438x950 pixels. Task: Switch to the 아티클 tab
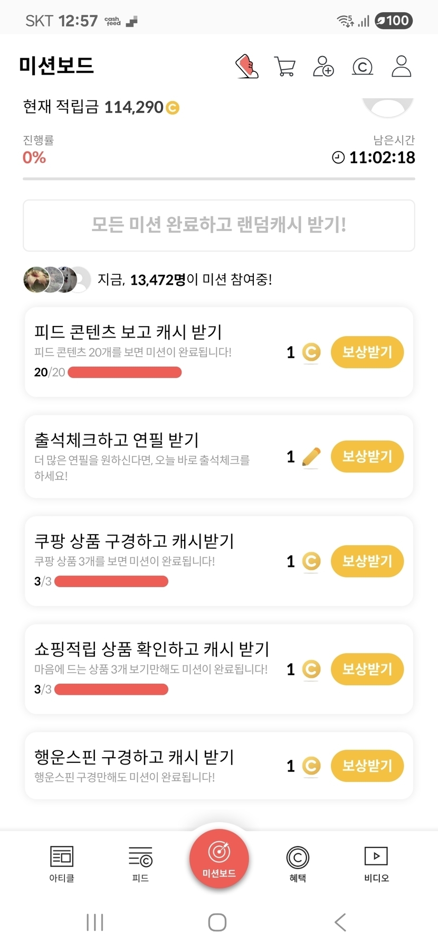[x=62, y=863]
